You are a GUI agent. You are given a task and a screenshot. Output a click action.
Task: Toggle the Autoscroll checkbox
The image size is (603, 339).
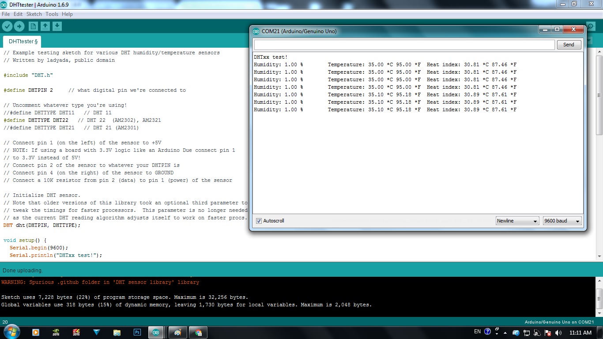click(x=259, y=221)
